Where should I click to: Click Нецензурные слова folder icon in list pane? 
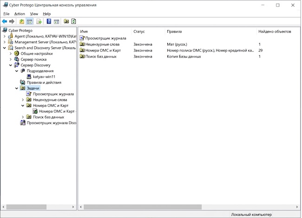(82, 44)
